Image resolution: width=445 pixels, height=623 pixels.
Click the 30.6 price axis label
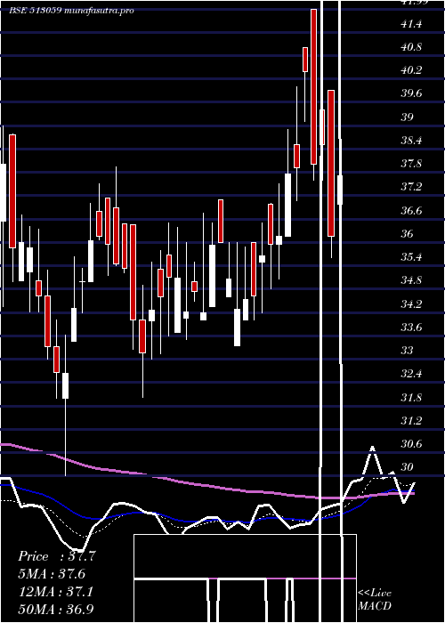click(x=411, y=444)
